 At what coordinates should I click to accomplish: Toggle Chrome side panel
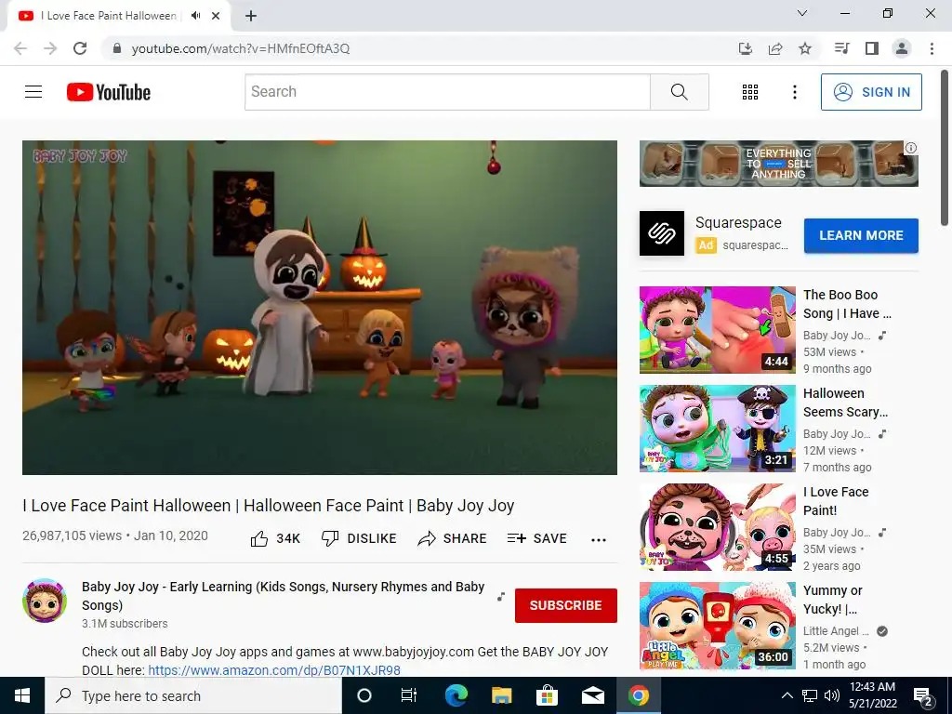tap(872, 48)
